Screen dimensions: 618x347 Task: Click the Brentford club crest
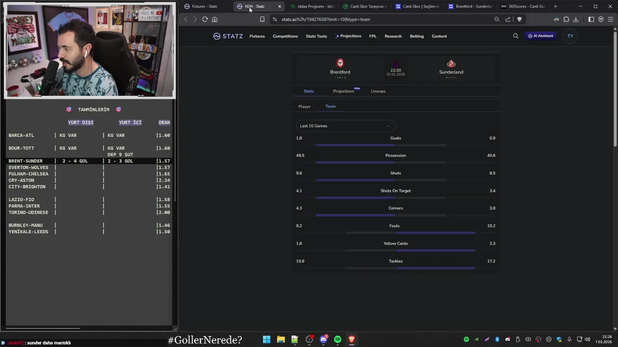point(340,63)
